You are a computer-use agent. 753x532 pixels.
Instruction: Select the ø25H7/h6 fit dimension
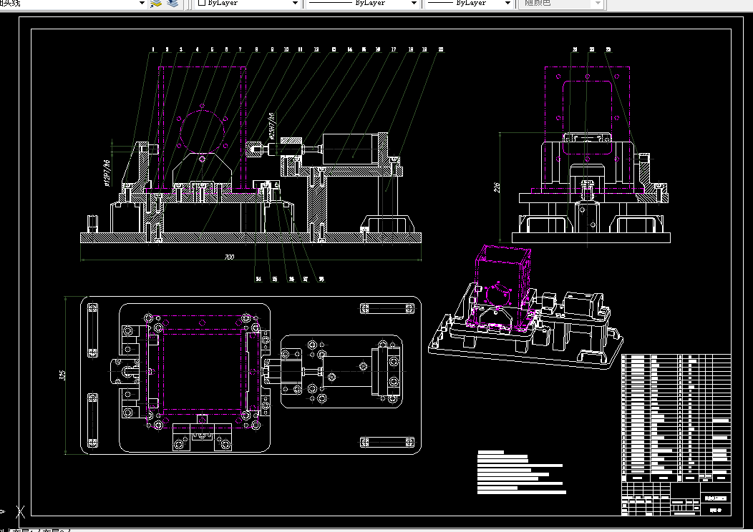point(271,126)
